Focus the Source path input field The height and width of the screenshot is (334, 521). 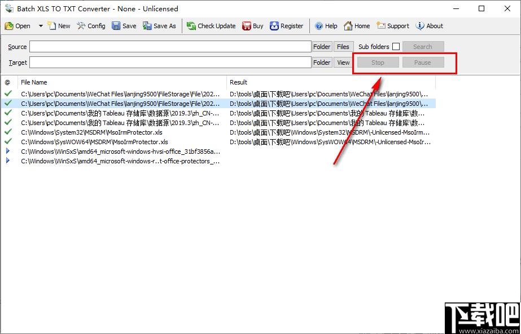click(170, 47)
